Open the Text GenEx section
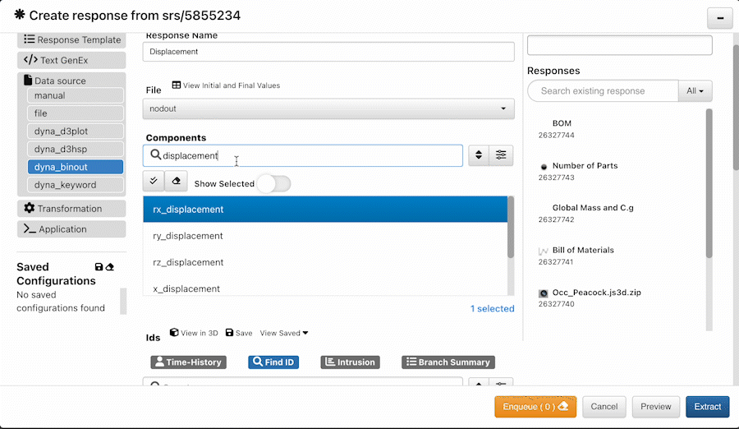This screenshot has width=739, height=429. pos(71,61)
